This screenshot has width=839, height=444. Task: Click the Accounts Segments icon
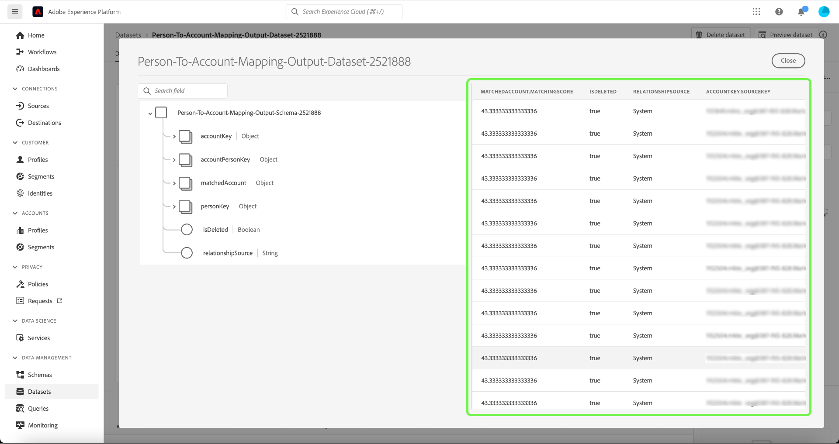20,247
